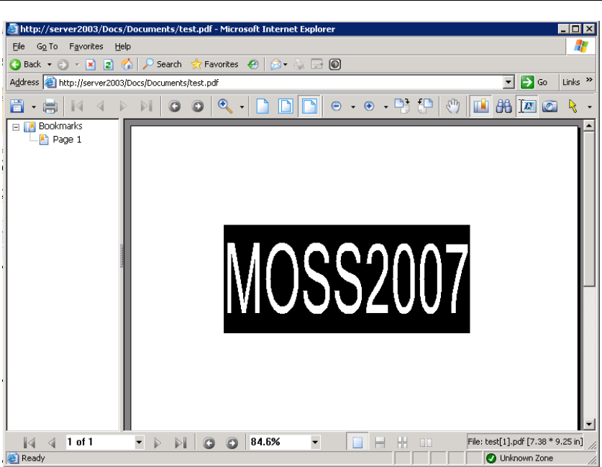602x467 pixels.
Task: Toggle Continuous page layout
Action: (x=380, y=443)
